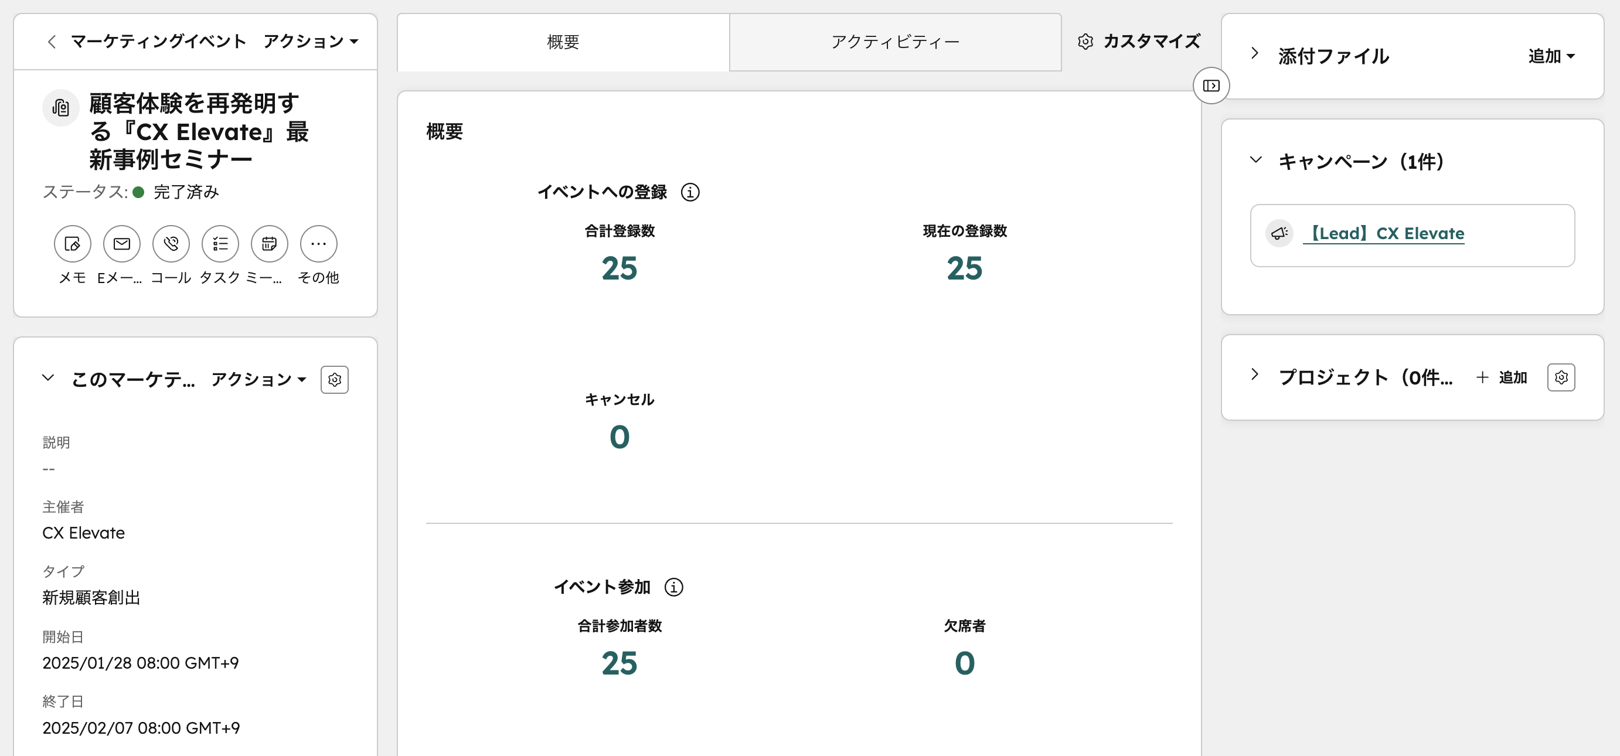The width and height of the screenshot is (1620, 756).
Task: Click the 現在の登録数 value 25
Action: click(965, 268)
